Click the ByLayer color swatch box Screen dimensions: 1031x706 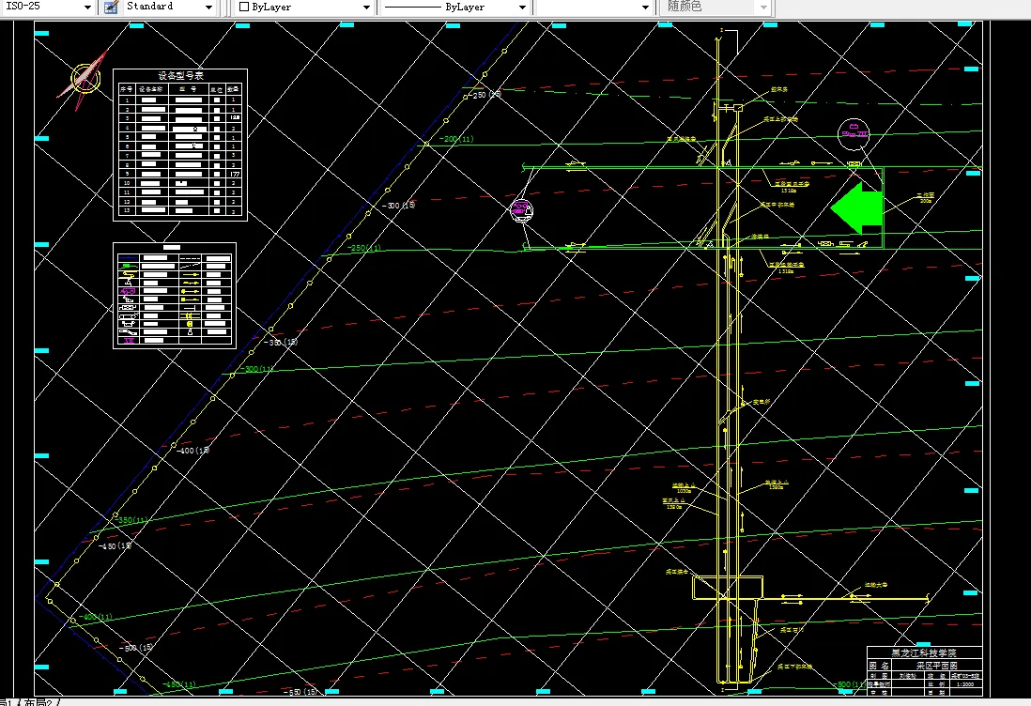(244, 7)
